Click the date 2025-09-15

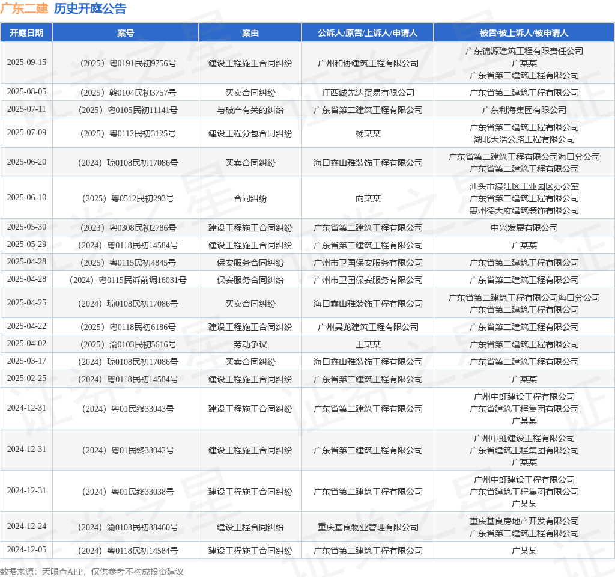26,63
